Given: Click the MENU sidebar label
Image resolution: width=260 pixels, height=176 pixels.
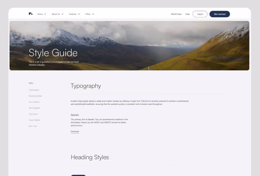Looking at the screenshot, I should pos(31,83).
